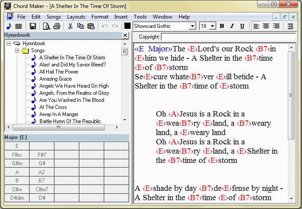This screenshot has height=209, width=302.
Task: Align text right
Action: 276,26
